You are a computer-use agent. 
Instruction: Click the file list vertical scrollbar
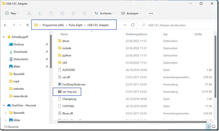coord(216,67)
